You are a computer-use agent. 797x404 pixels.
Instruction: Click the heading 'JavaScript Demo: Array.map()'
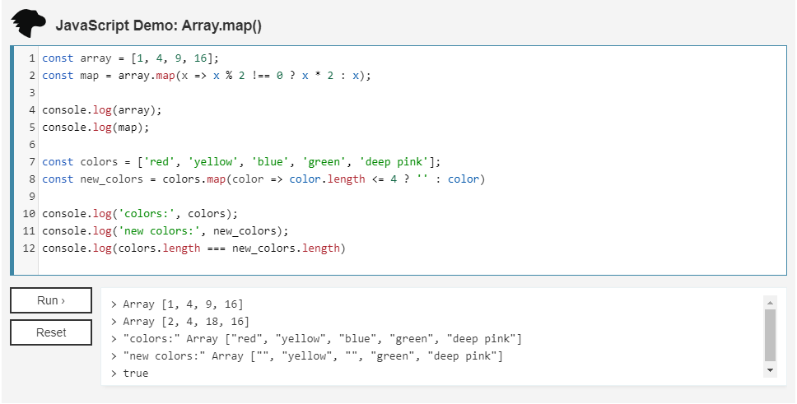[159, 26]
